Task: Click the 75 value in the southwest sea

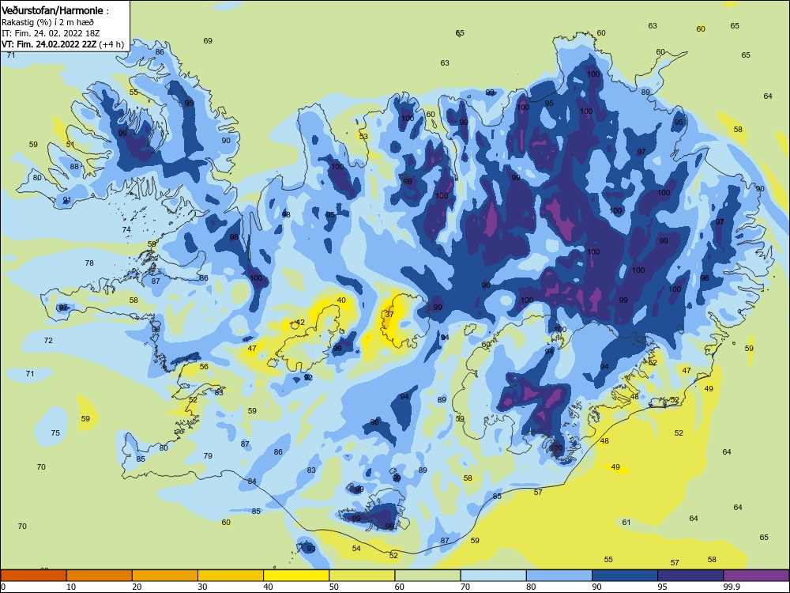Action: (x=55, y=433)
